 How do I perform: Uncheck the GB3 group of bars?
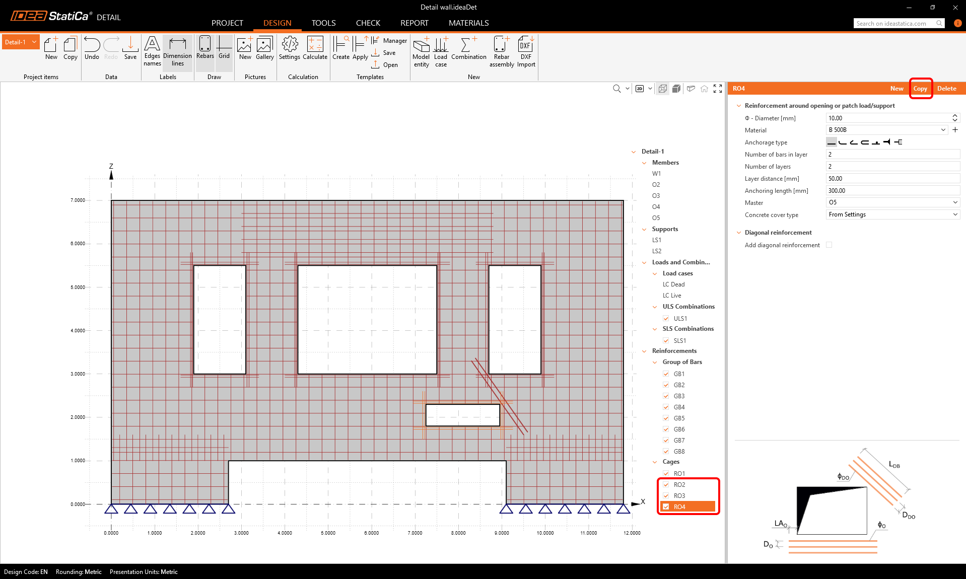(666, 396)
